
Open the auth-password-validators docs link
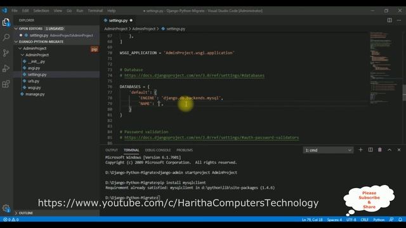click(211, 137)
